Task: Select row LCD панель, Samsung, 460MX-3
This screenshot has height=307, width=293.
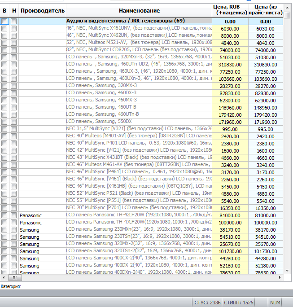Action: 141,101
